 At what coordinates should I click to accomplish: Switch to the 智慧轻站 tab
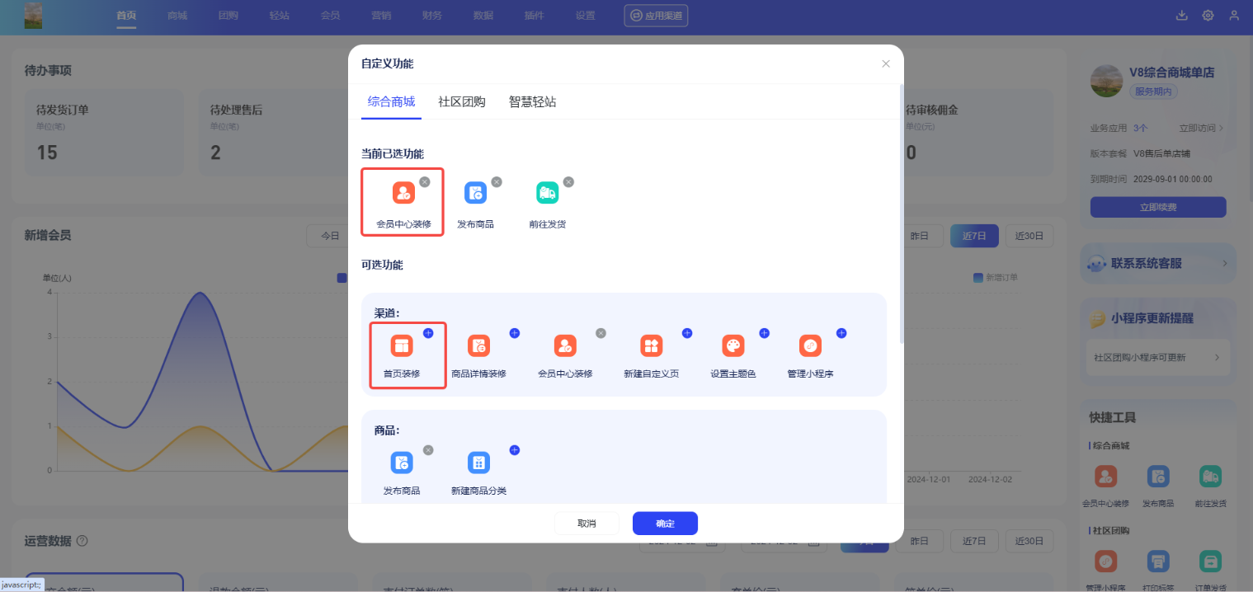point(532,102)
